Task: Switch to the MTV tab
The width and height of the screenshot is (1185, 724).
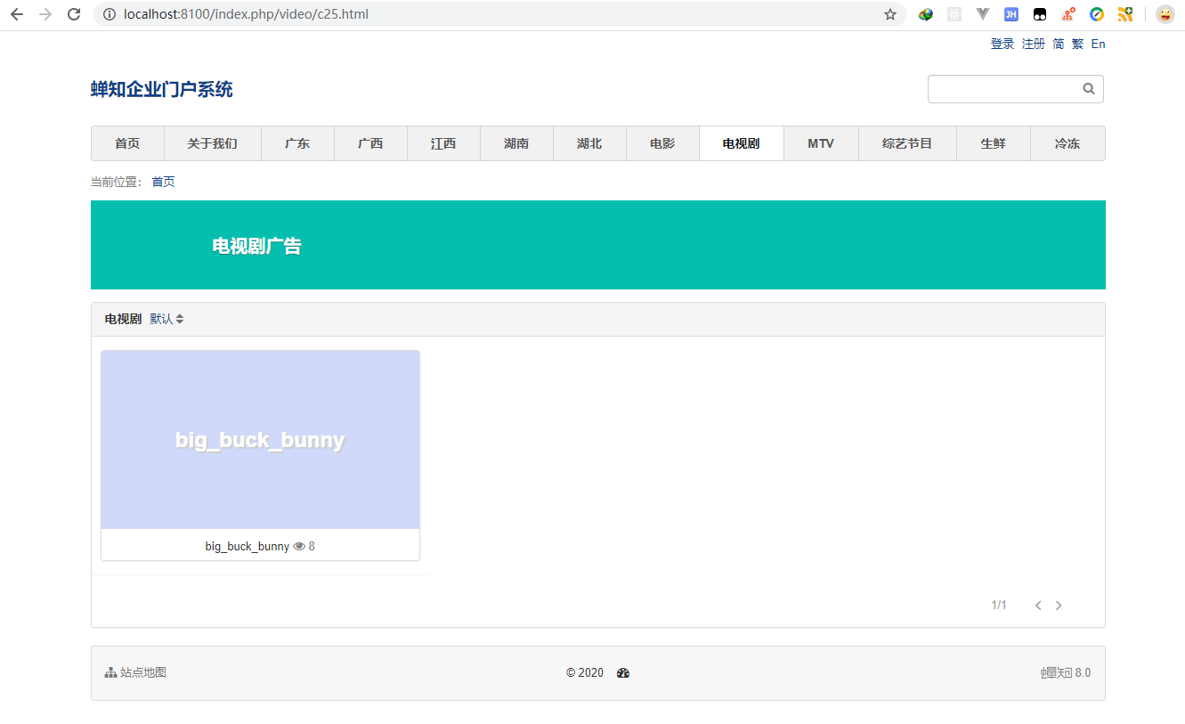Action: click(821, 143)
